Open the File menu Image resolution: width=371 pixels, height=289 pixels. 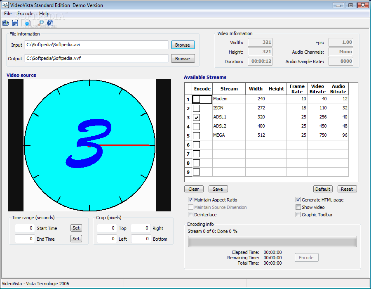pos(8,14)
